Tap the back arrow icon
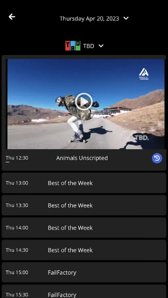The width and height of the screenshot is (168, 298). pos(12,17)
